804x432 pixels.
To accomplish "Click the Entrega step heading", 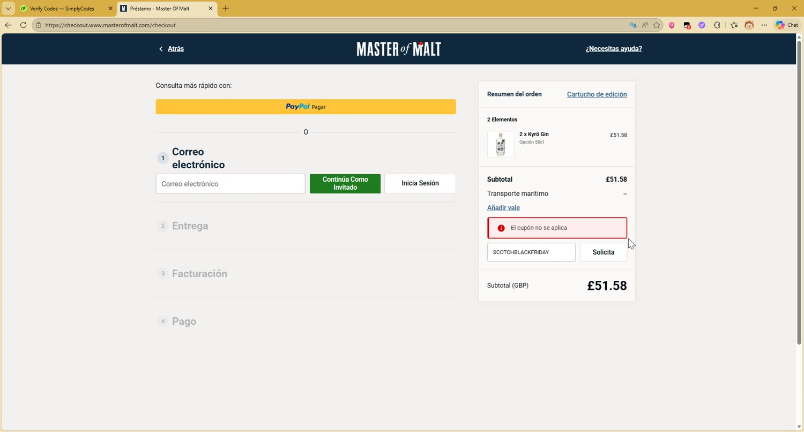I will click(190, 226).
